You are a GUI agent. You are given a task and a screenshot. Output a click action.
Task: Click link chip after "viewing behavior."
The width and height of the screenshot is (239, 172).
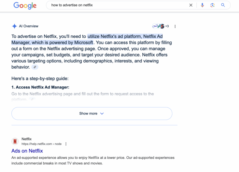pyautogui.click(x=35, y=67)
